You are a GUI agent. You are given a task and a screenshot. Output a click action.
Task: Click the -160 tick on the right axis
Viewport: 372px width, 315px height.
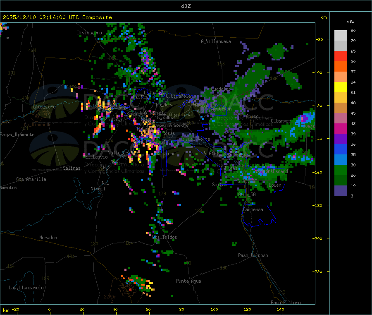(x=318, y=172)
